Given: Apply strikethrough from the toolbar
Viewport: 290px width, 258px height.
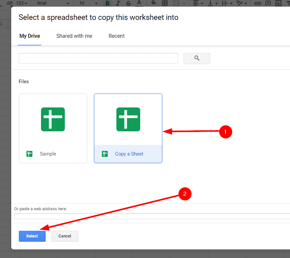Looking at the screenshot, I should click(x=128, y=3).
